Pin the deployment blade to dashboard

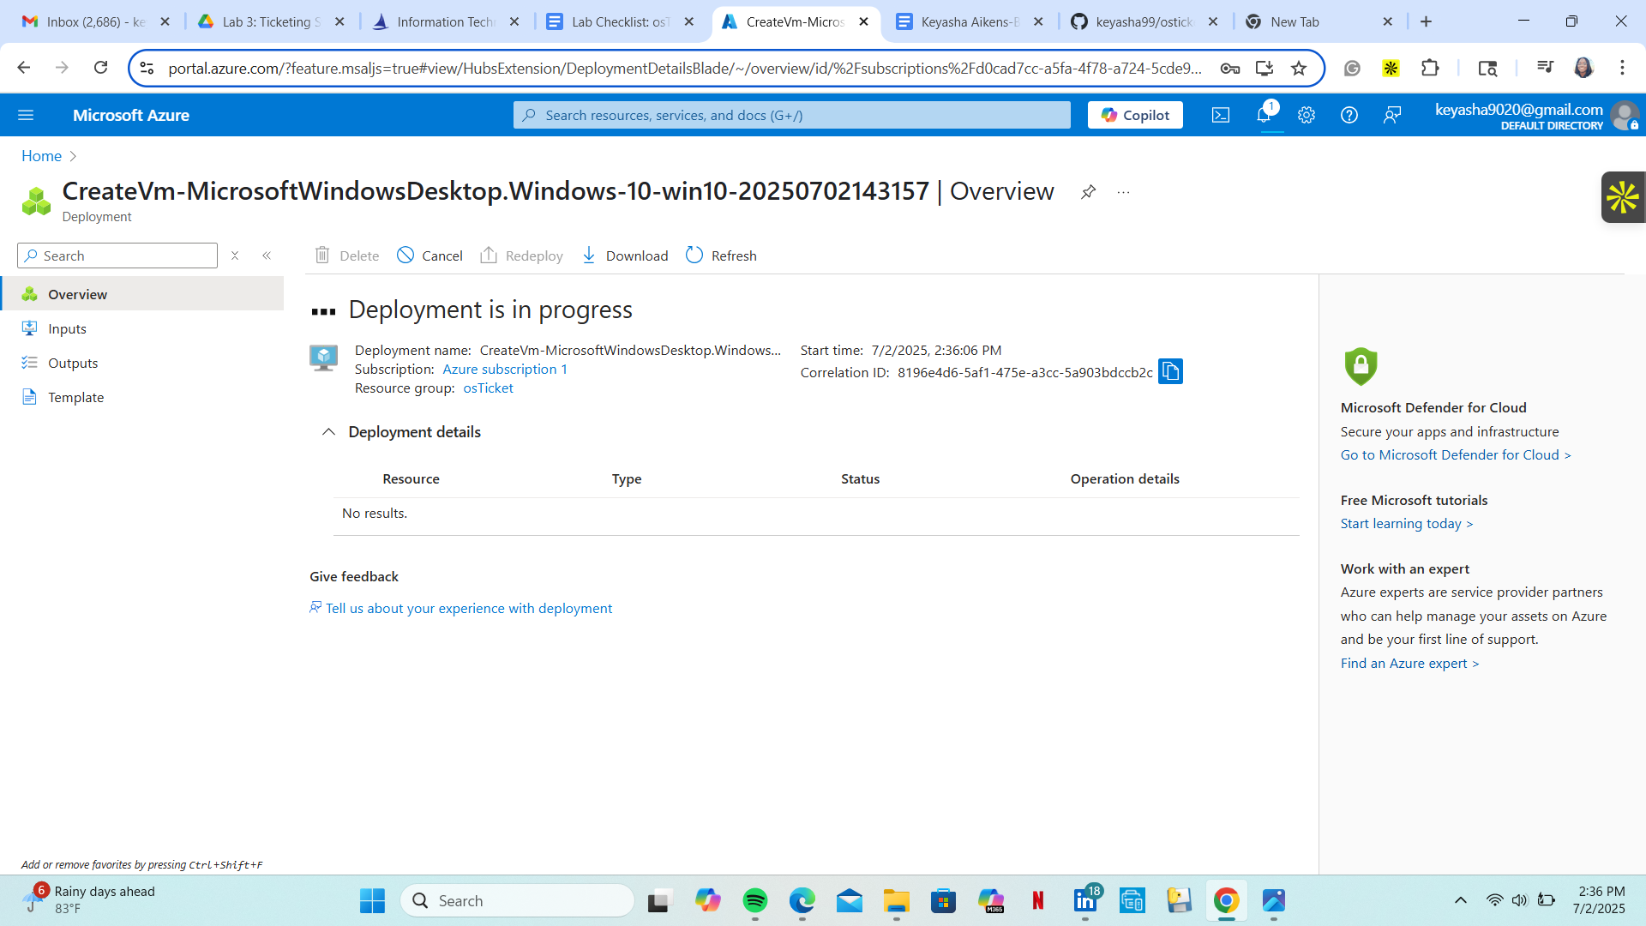1088,192
